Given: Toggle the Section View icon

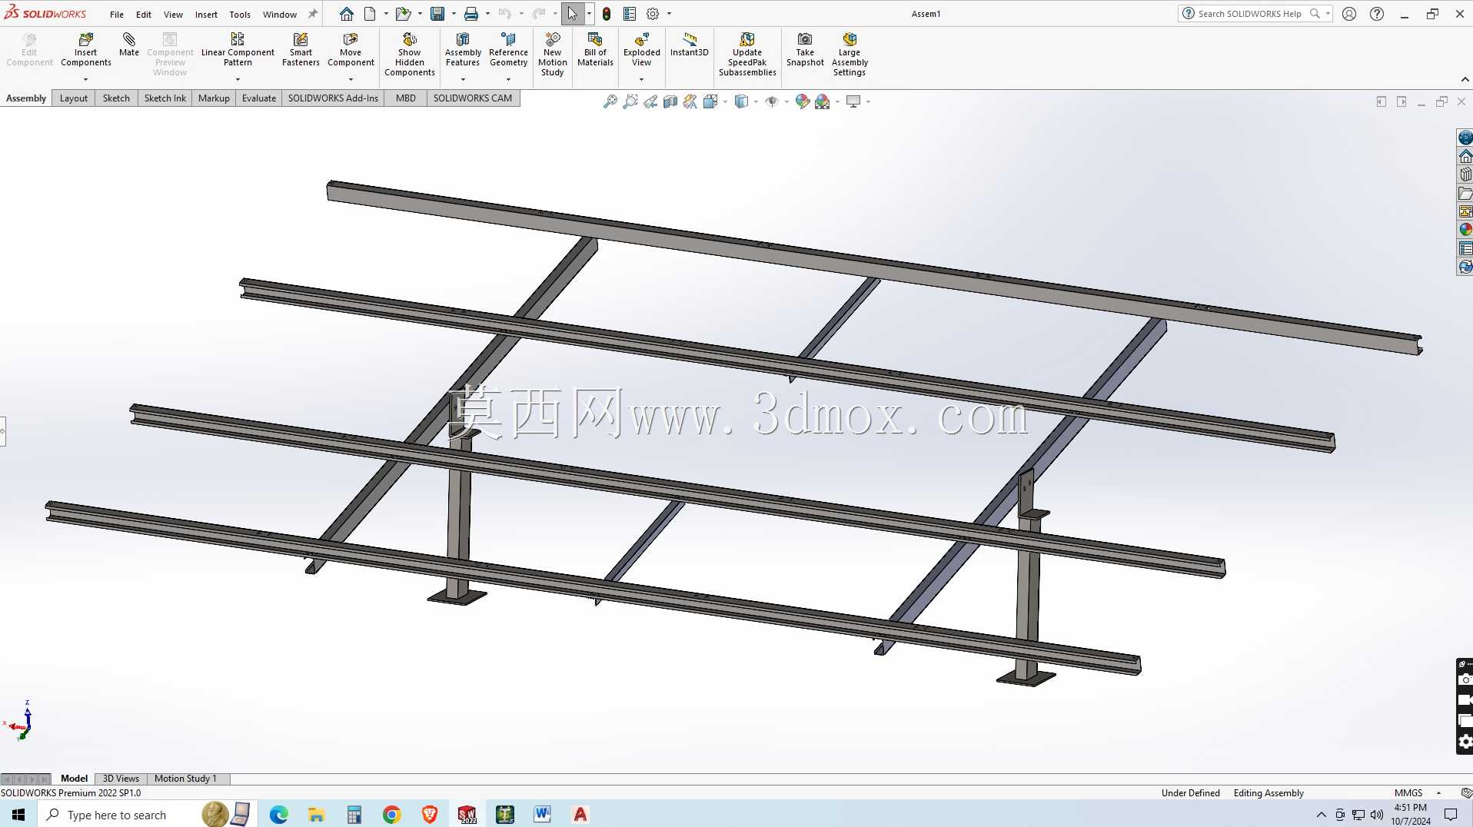Looking at the screenshot, I should point(670,101).
